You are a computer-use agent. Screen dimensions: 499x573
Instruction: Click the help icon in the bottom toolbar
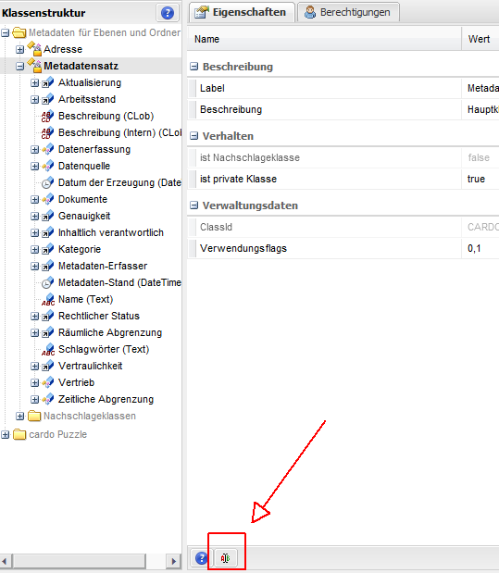[202, 558]
